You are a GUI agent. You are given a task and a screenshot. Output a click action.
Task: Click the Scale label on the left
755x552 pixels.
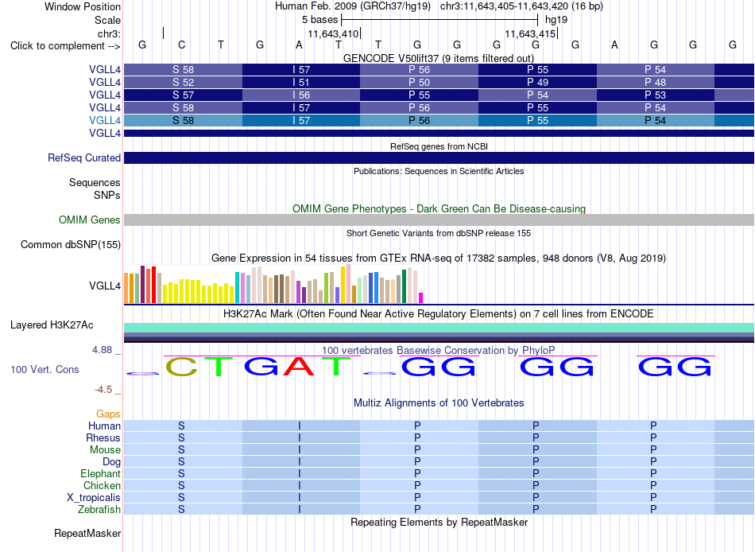[107, 20]
